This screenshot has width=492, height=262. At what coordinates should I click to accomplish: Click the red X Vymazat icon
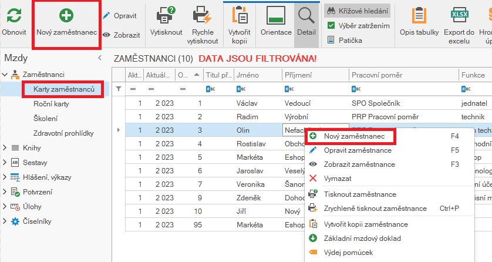(x=313, y=178)
